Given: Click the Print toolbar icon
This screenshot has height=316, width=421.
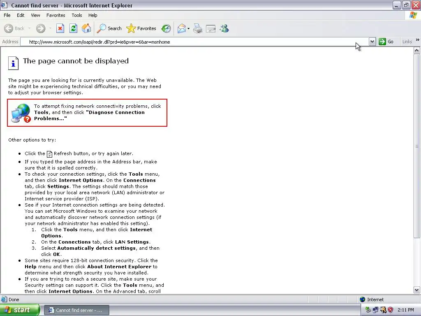Looking at the screenshot, I should tap(198, 28).
